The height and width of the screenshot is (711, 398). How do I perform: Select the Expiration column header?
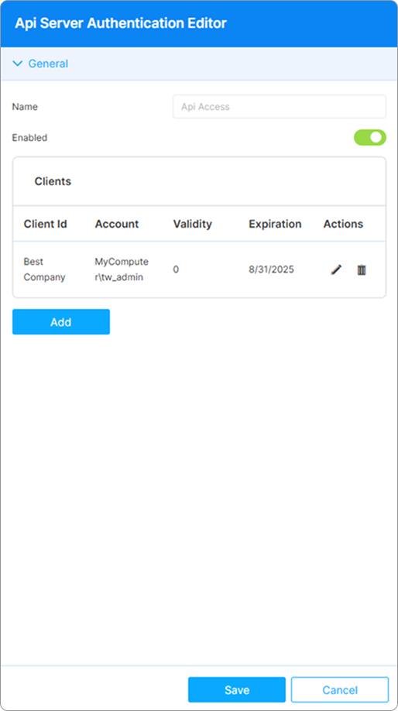[x=275, y=224]
